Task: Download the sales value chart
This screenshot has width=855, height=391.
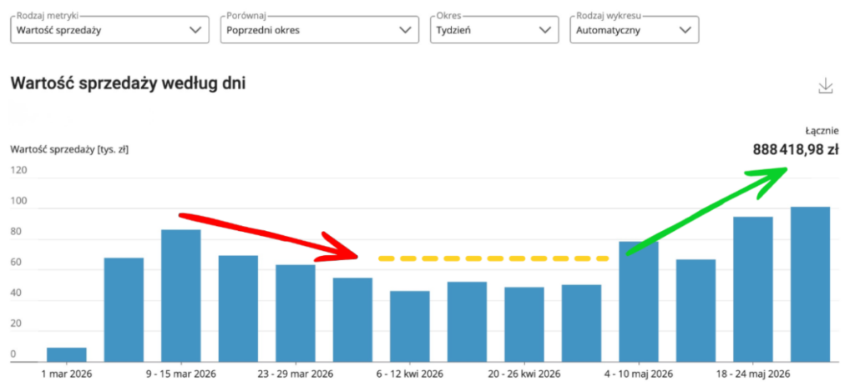Action: (x=826, y=86)
